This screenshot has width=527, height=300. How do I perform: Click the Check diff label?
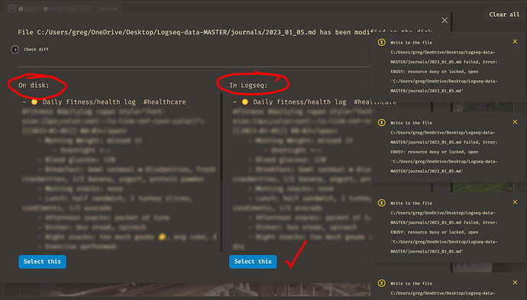36,50
